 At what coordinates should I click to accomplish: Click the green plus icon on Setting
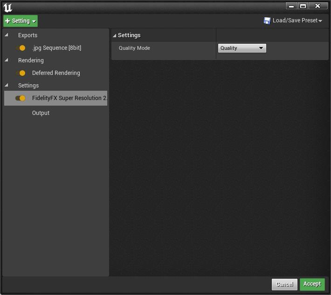(7, 21)
